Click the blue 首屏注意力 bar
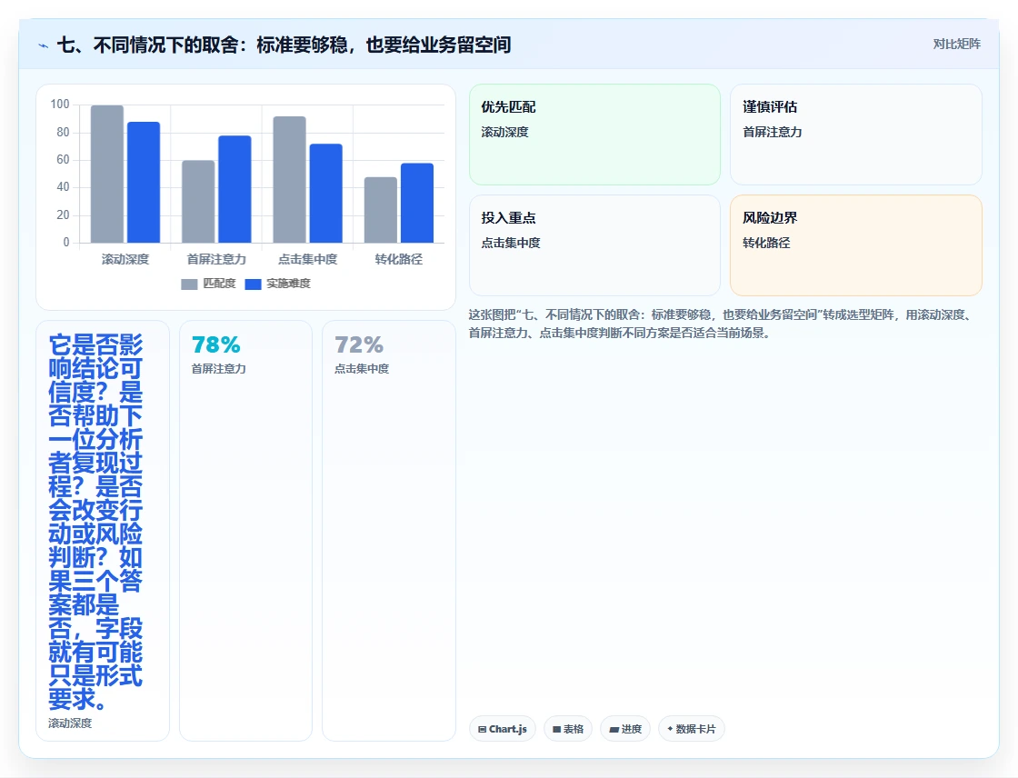The height and width of the screenshot is (778, 1018). tap(235, 189)
